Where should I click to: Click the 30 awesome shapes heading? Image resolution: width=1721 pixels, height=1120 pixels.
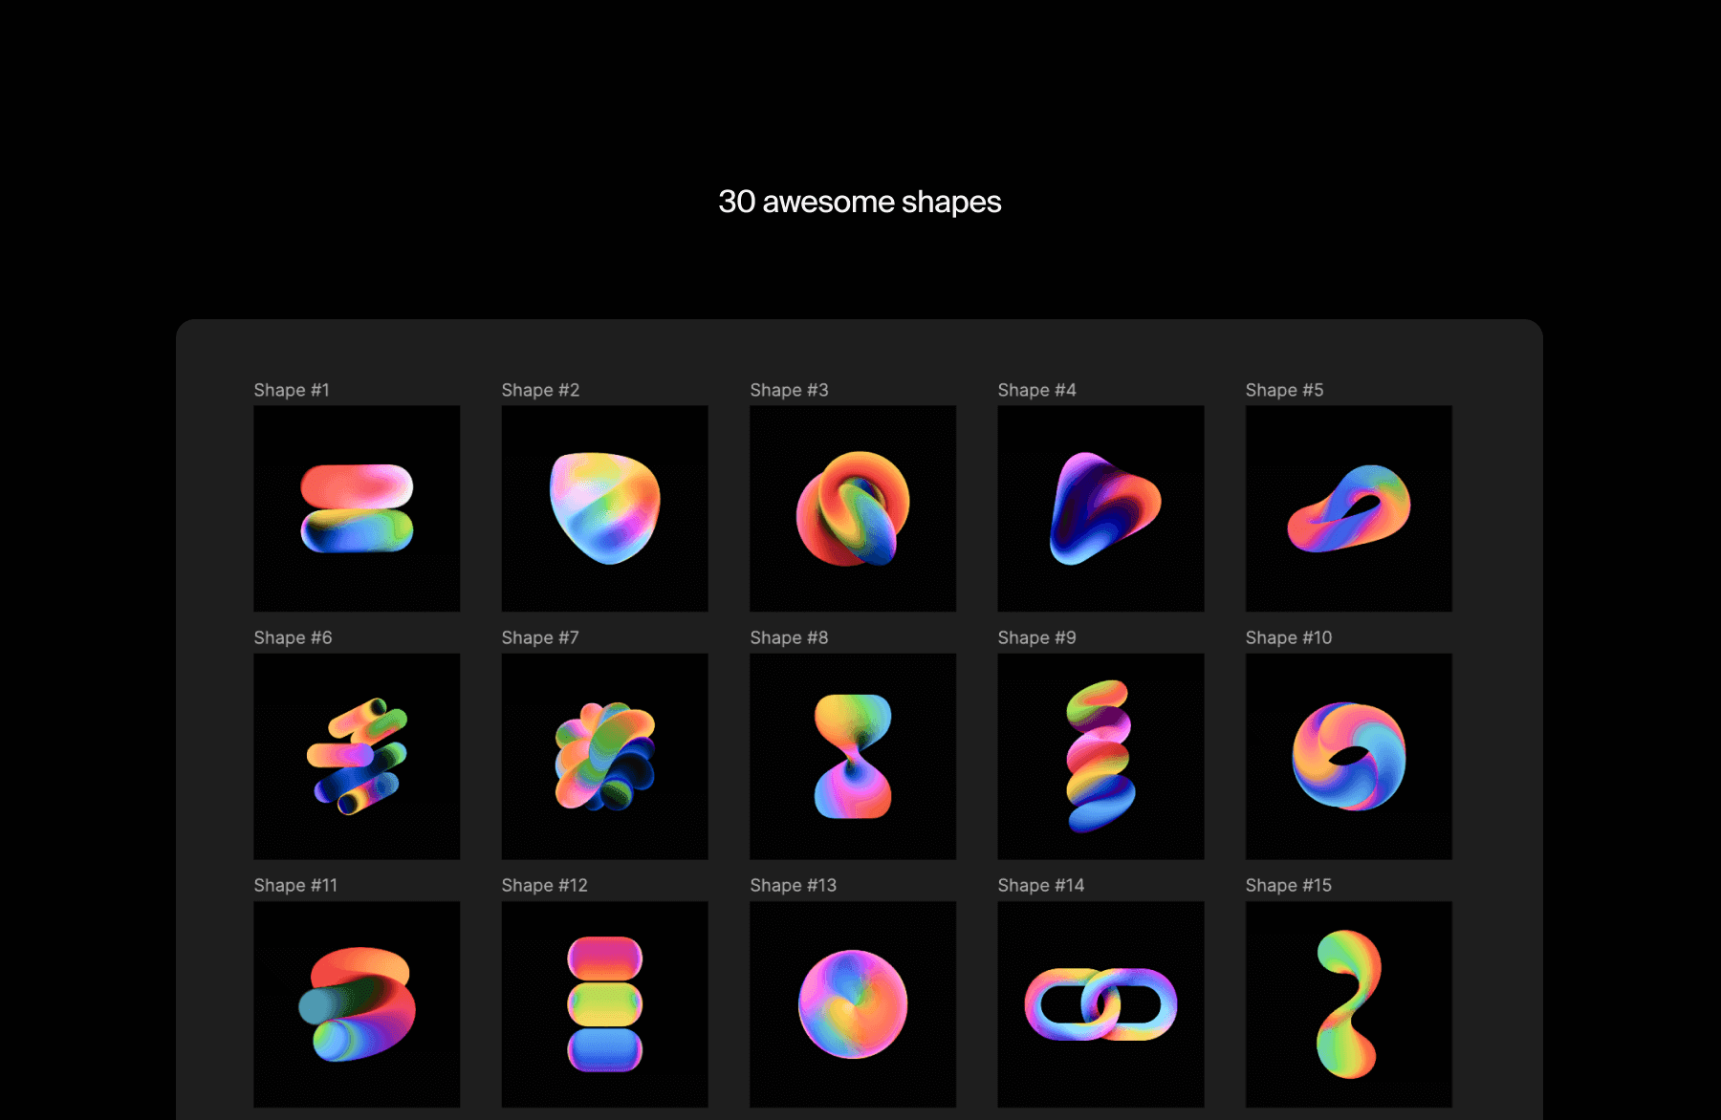click(860, 202)
